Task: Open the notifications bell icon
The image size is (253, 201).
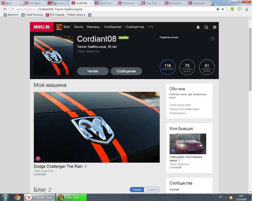Action: coord(198,27)
